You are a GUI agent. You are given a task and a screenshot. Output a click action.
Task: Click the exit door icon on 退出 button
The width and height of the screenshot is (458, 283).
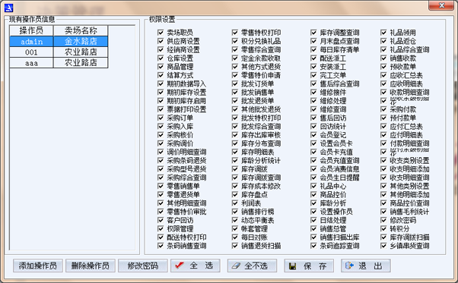click(349, 266)
